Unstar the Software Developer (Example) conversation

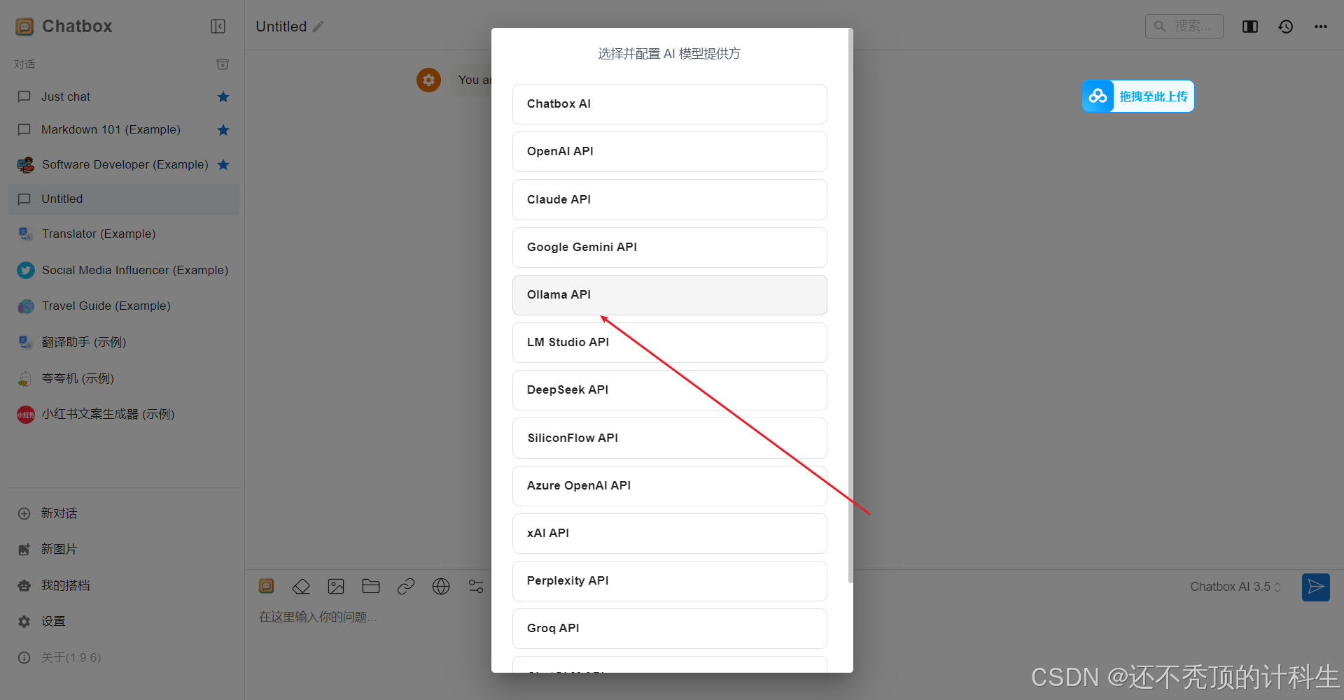(223, 165)
